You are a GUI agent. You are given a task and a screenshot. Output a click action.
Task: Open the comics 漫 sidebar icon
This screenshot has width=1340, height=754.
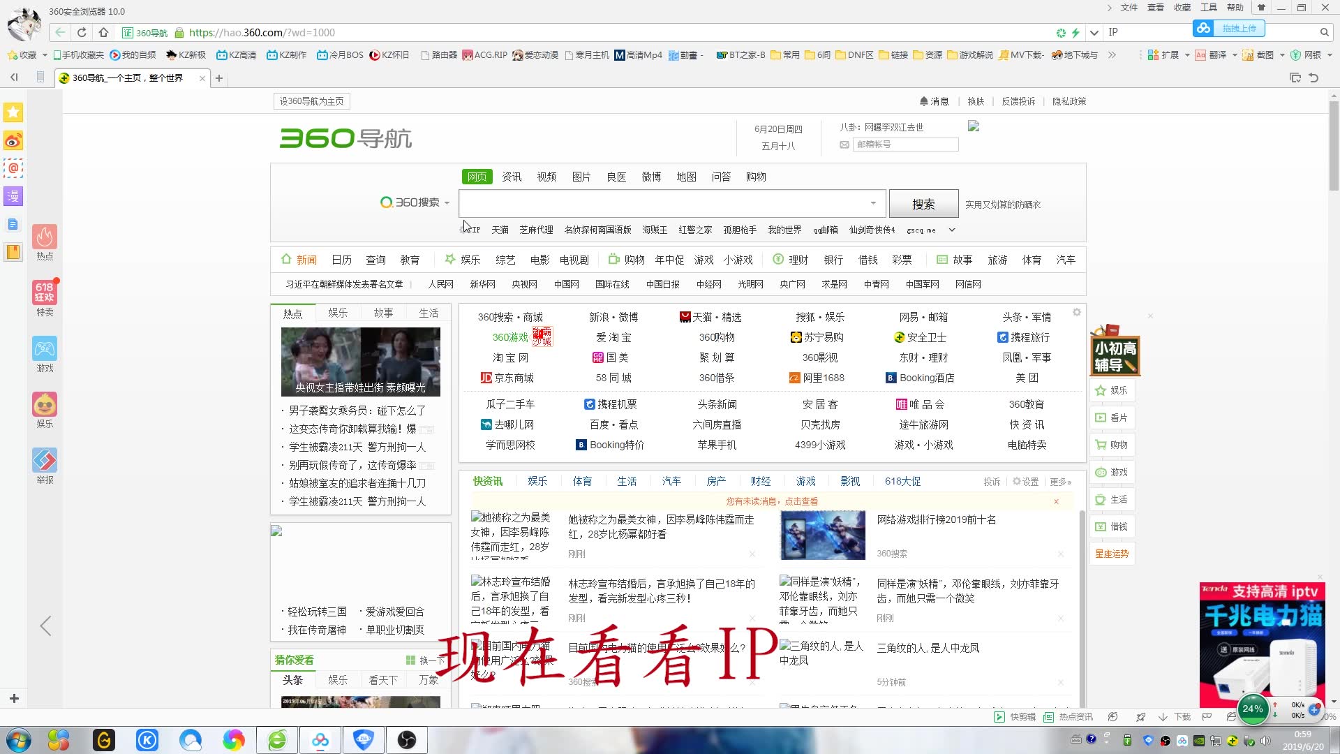tap(13, 196)
